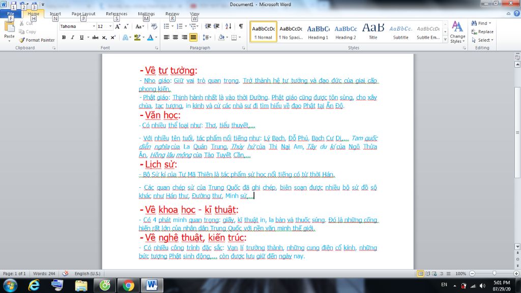Toggle Show/Hide paragraph marks
The width and height of the screenshot is (521, 293).
coord(241,26)
